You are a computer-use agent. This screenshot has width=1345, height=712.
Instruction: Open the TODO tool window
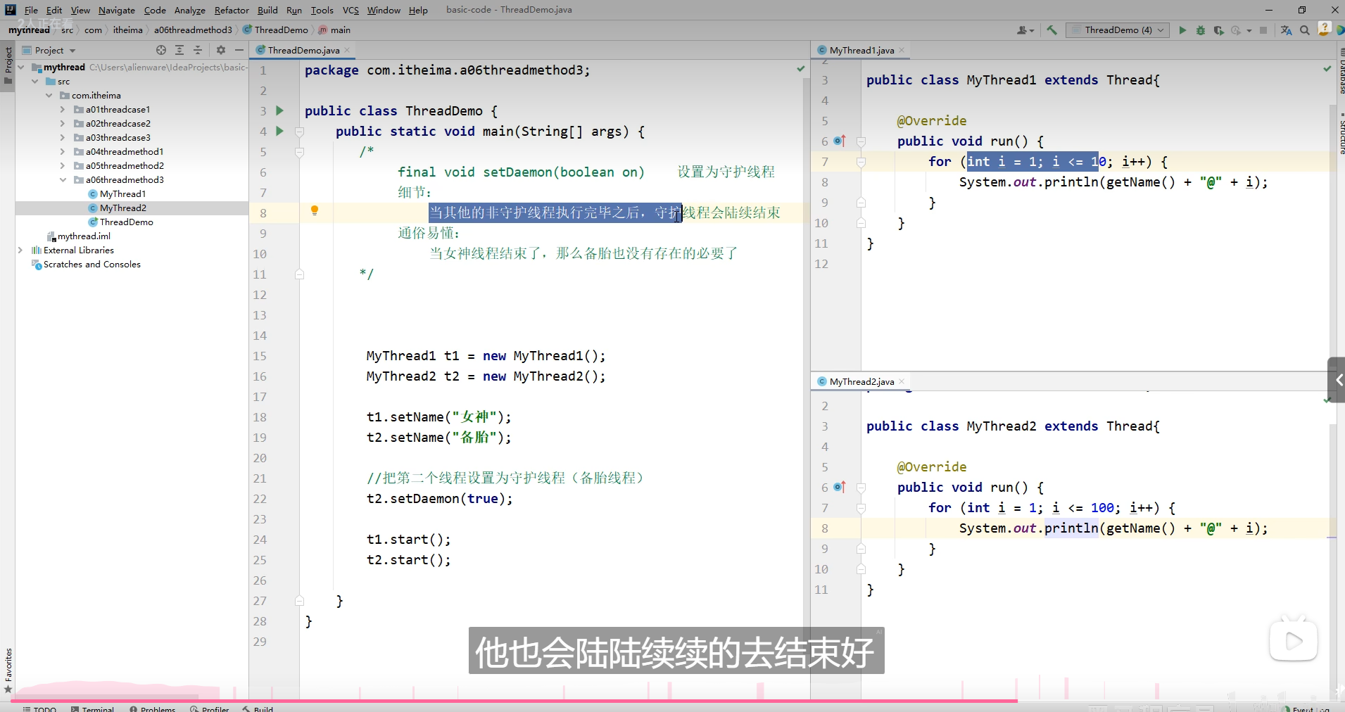pos(39,708)
